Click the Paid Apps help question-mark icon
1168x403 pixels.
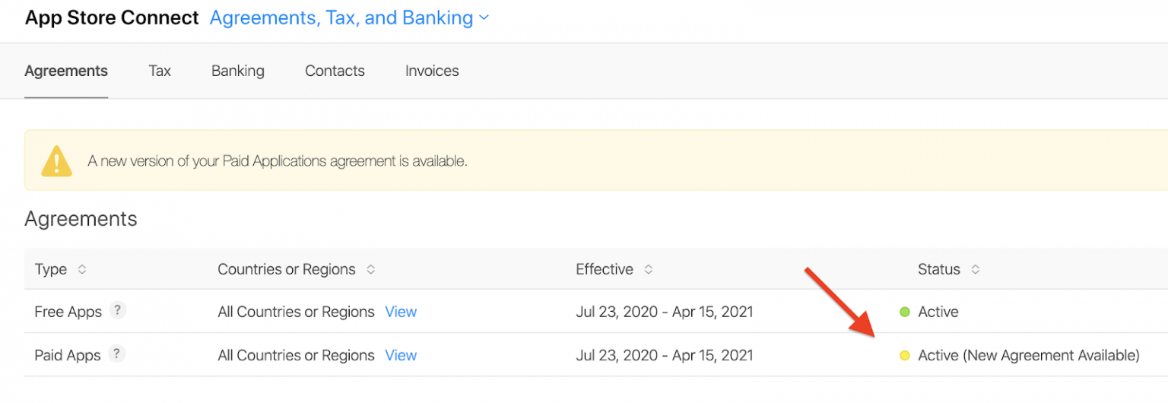[x=116, y=354]
